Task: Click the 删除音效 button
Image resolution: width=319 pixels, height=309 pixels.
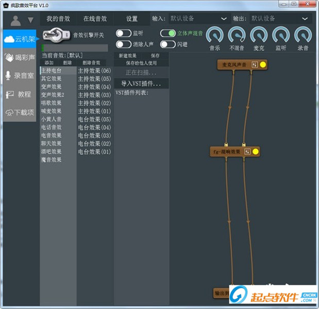Action: click(91, 63)
